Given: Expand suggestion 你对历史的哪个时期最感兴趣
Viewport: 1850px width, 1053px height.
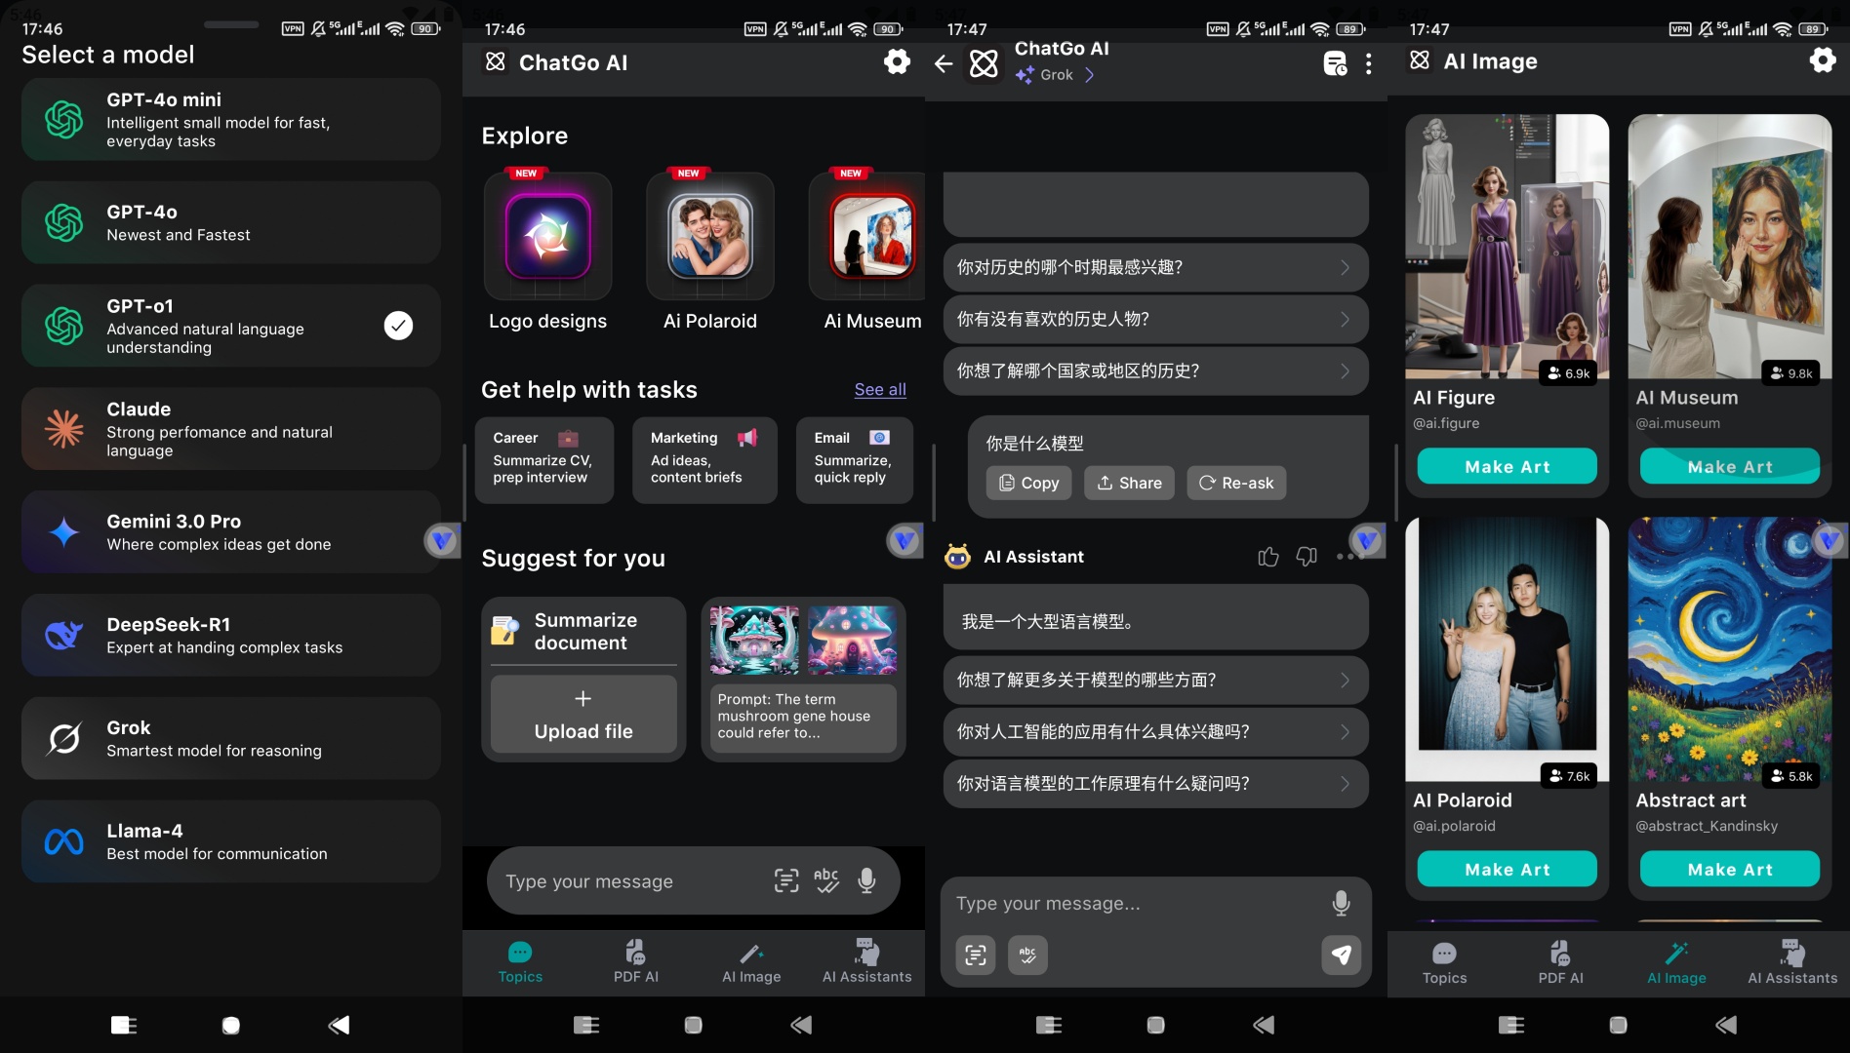Looking at the screenshot, I should (x=1156, y=267).
